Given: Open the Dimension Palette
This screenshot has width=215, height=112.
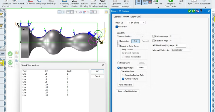Looking at the screenshot, I should tap(74, 4).
